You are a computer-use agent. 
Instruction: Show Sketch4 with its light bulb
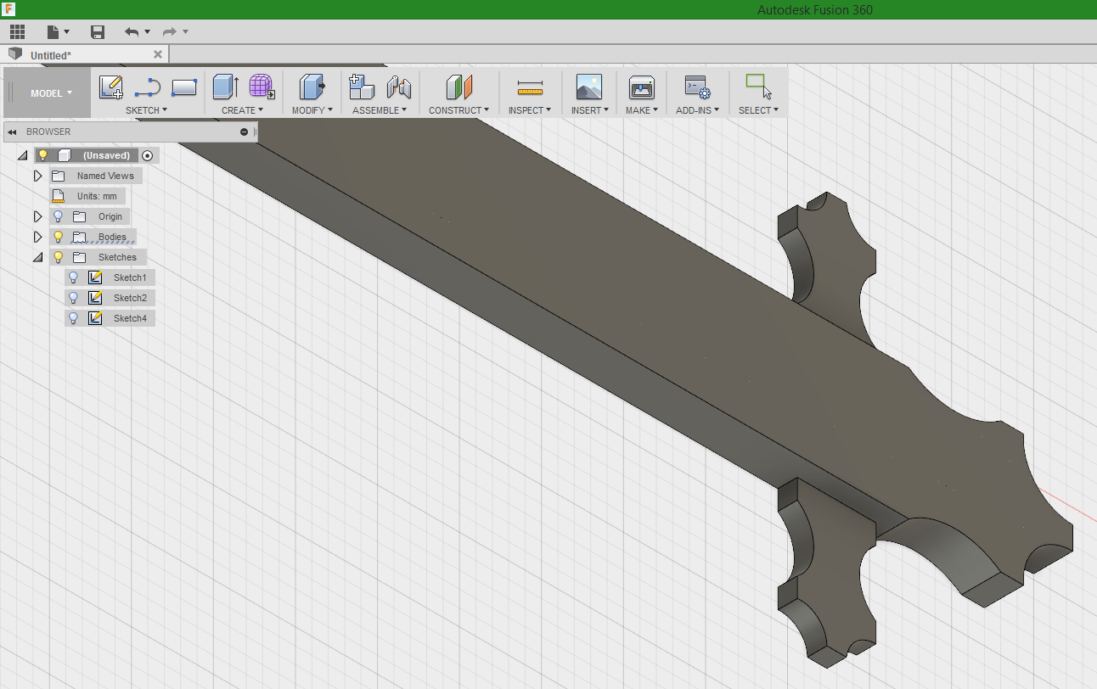(x=74, y=318)
